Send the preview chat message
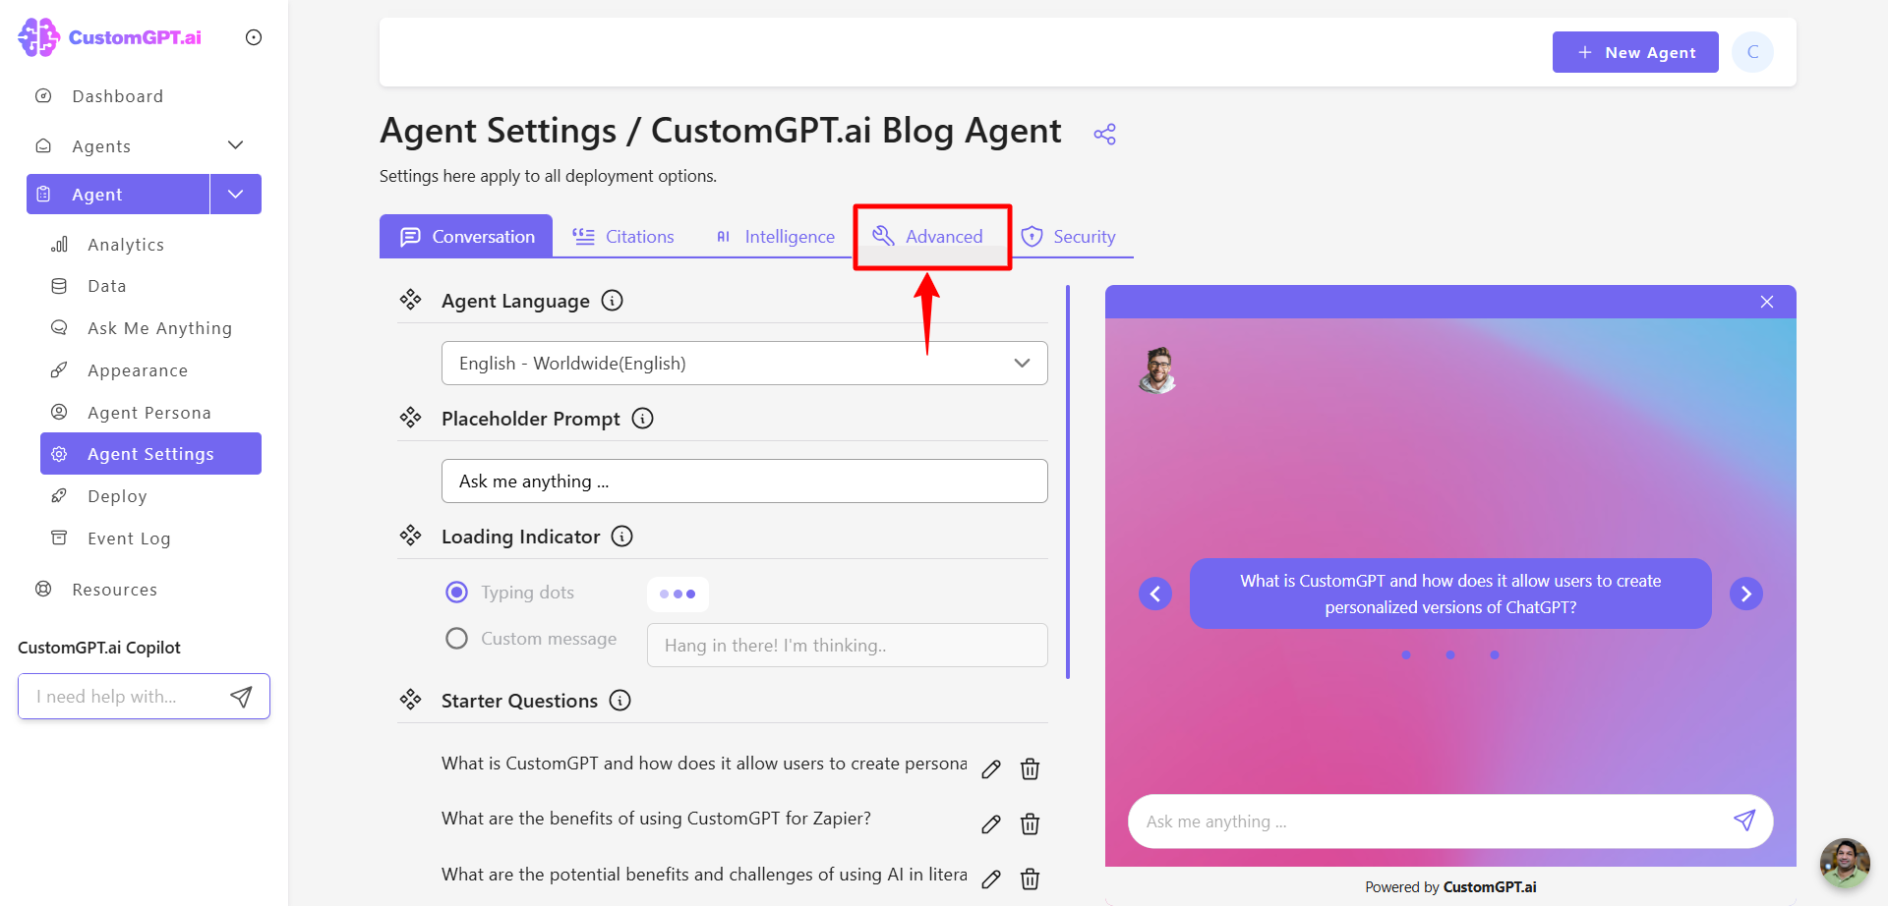The width and height of the screenshot is (1888, 906). point(1744,821)
